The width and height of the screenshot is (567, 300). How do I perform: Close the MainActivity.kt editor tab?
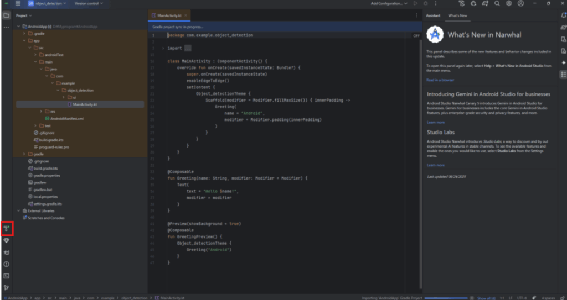click(185, 15)
